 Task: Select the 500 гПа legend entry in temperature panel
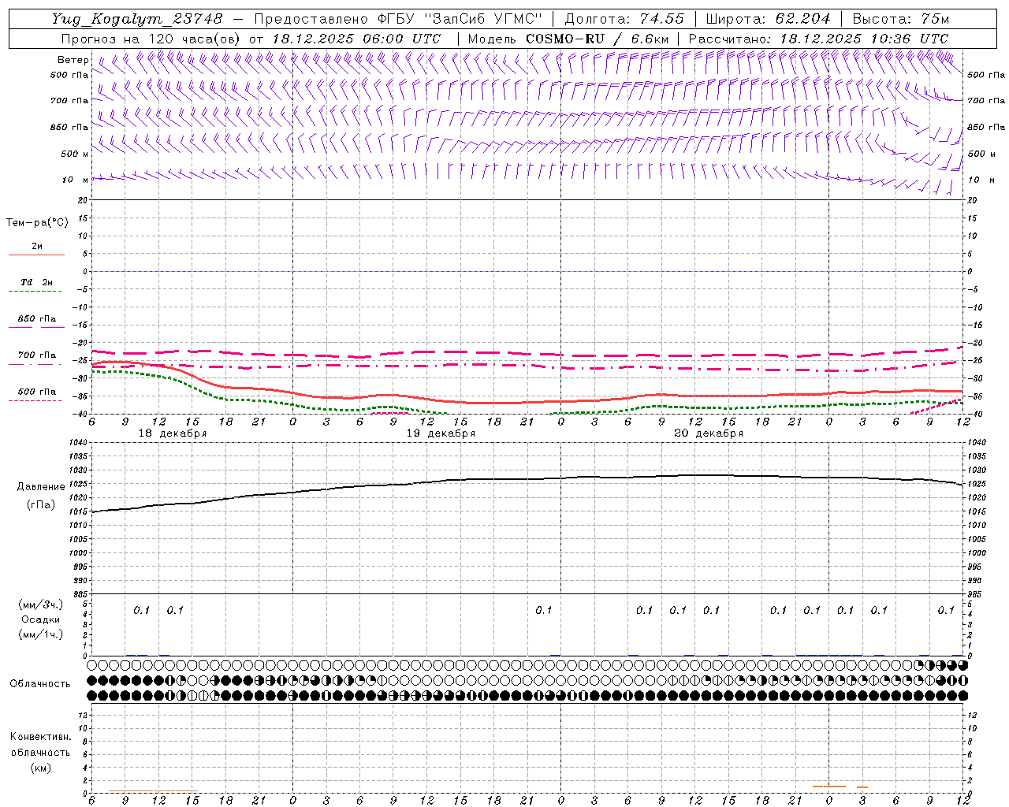coord(36,392)
